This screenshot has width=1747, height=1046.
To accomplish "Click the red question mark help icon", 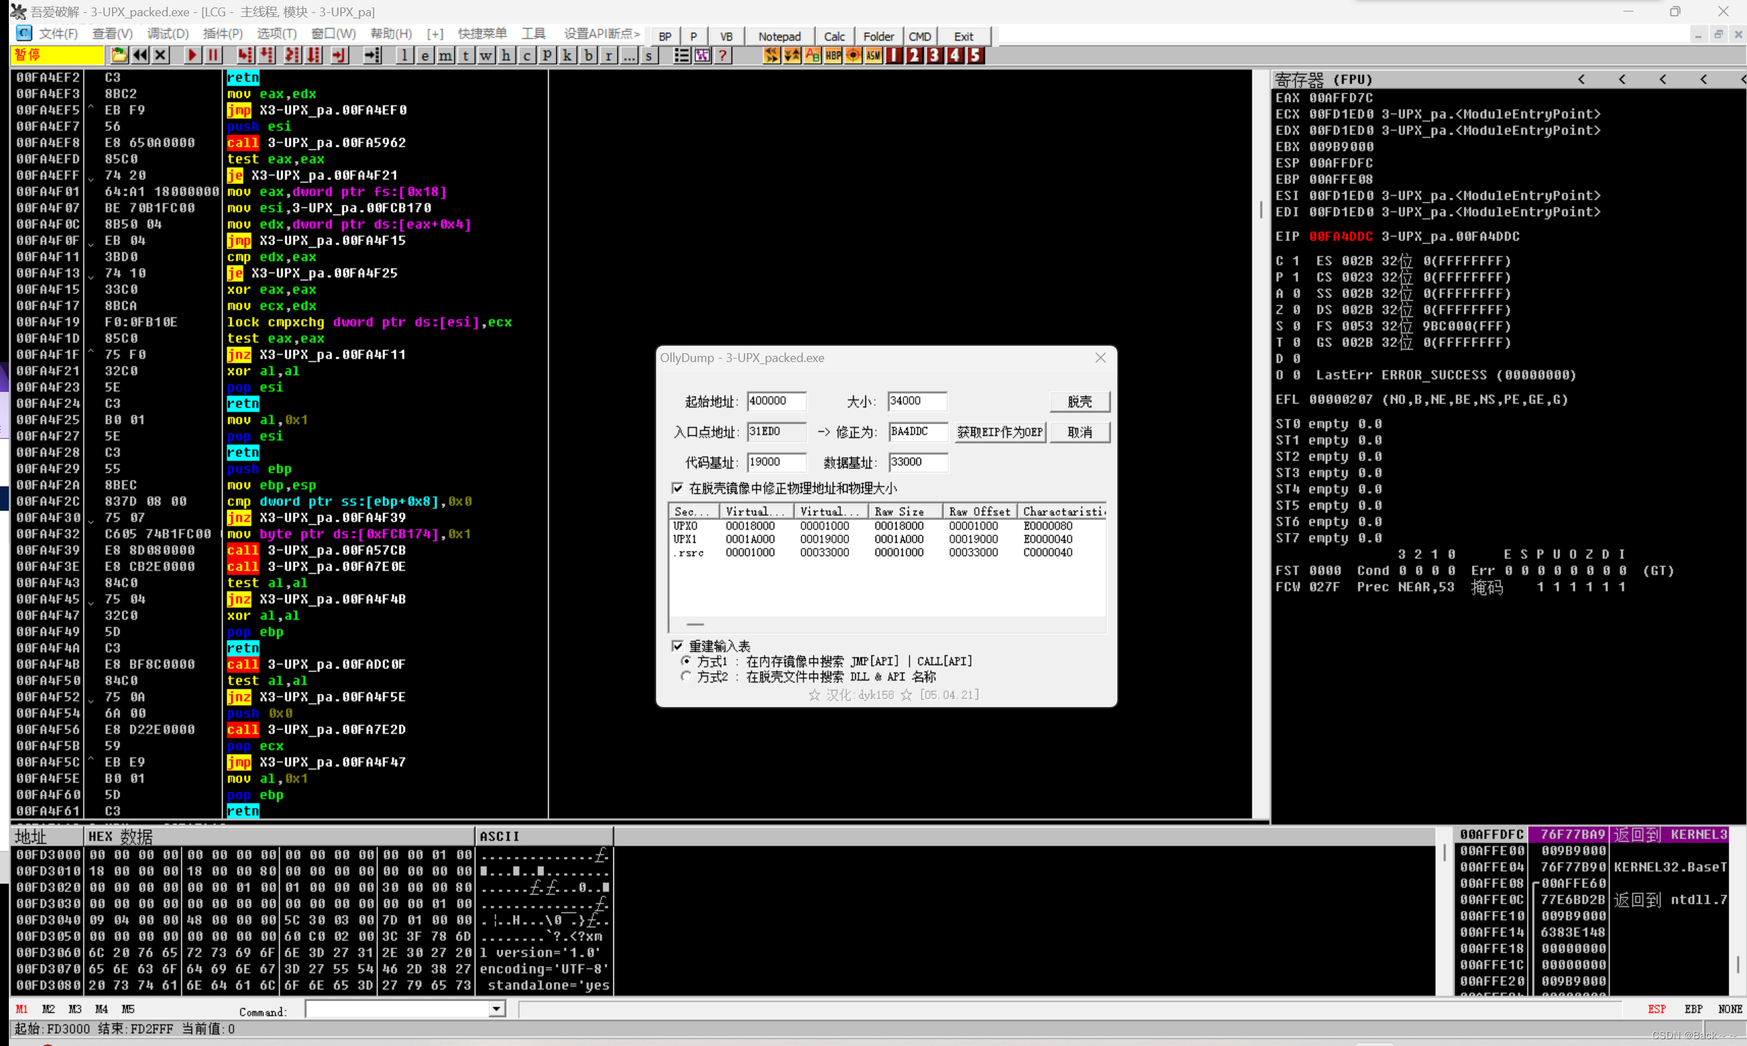I will [x=722, y=55].
